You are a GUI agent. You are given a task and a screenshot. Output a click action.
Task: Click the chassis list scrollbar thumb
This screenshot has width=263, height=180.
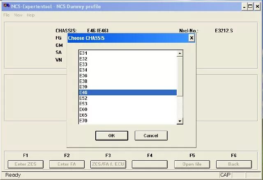(x=180, y=76)
